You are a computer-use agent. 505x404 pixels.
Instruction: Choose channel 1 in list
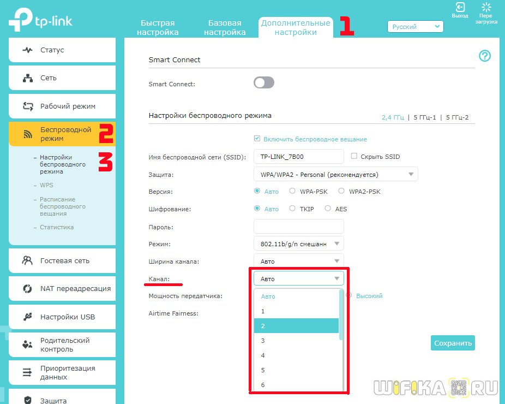click(296, 311)
